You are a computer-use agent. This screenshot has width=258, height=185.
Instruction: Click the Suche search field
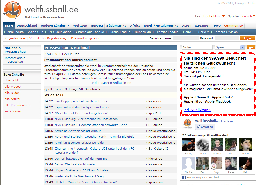coord(197,47)
